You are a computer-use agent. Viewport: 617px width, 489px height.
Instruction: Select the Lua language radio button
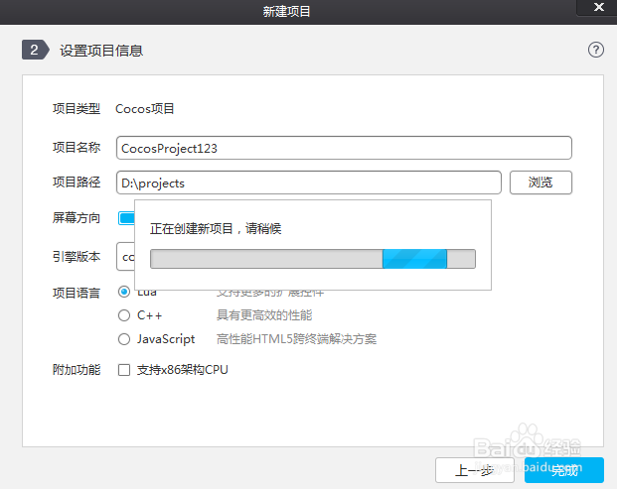(124, 292)
